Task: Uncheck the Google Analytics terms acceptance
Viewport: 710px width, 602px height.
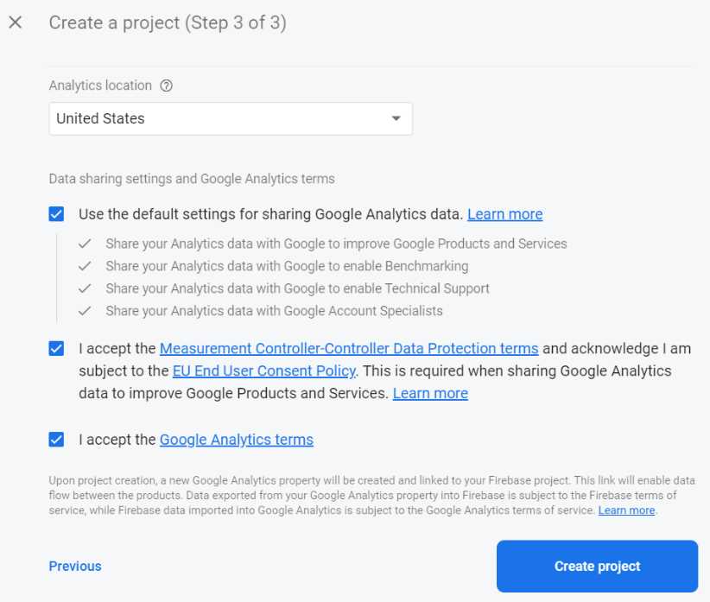Action: click(x=55, y=439)
